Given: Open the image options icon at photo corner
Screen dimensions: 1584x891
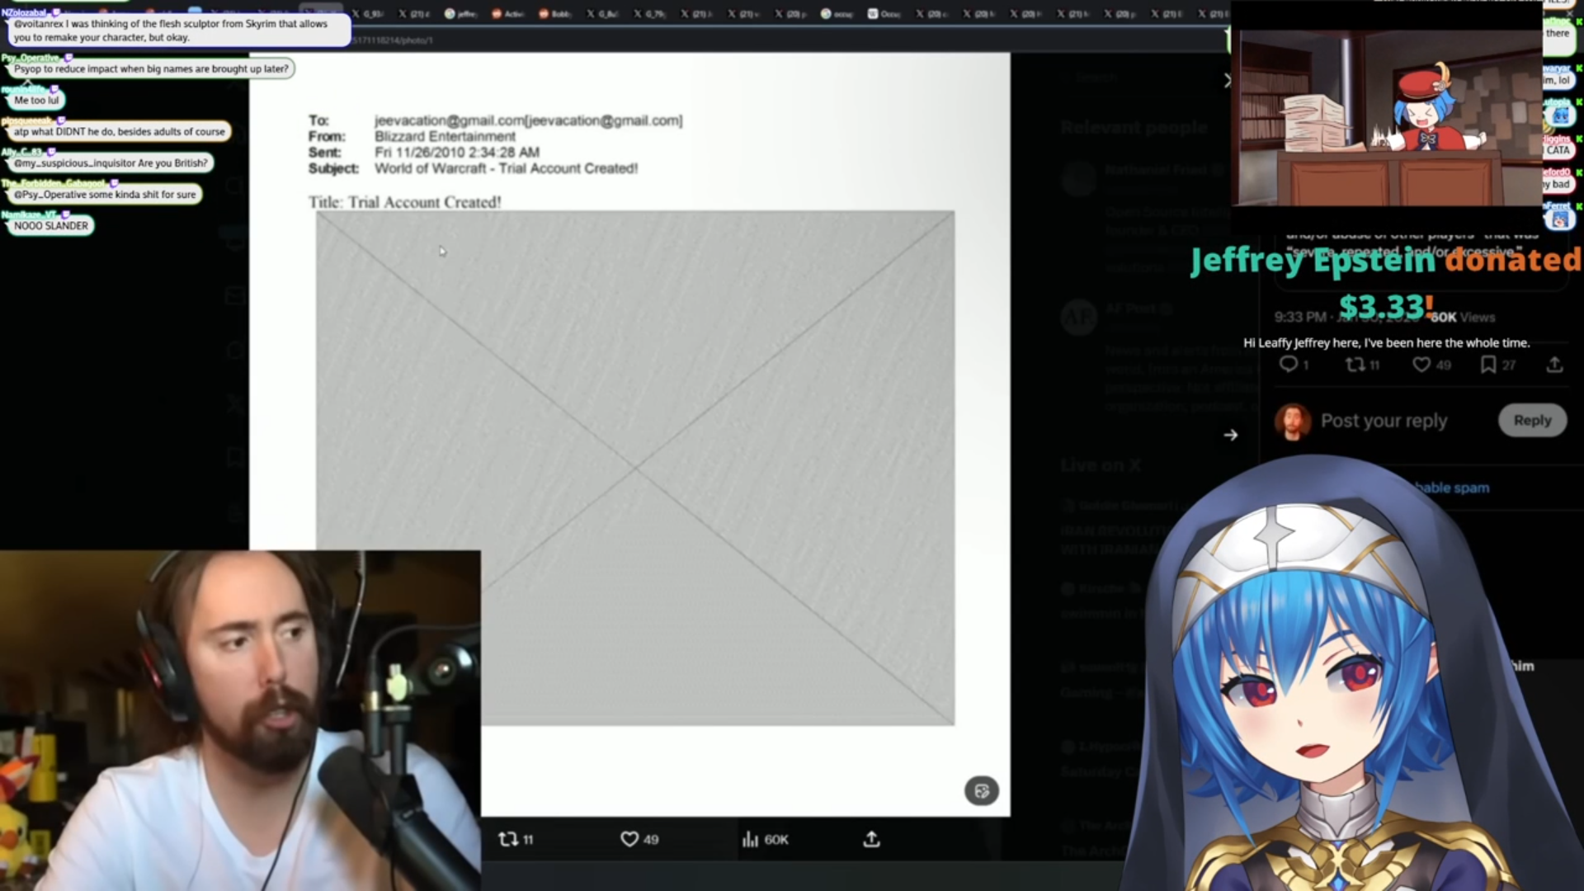Looking at the screenshot, I should click(x=981, y=791).
